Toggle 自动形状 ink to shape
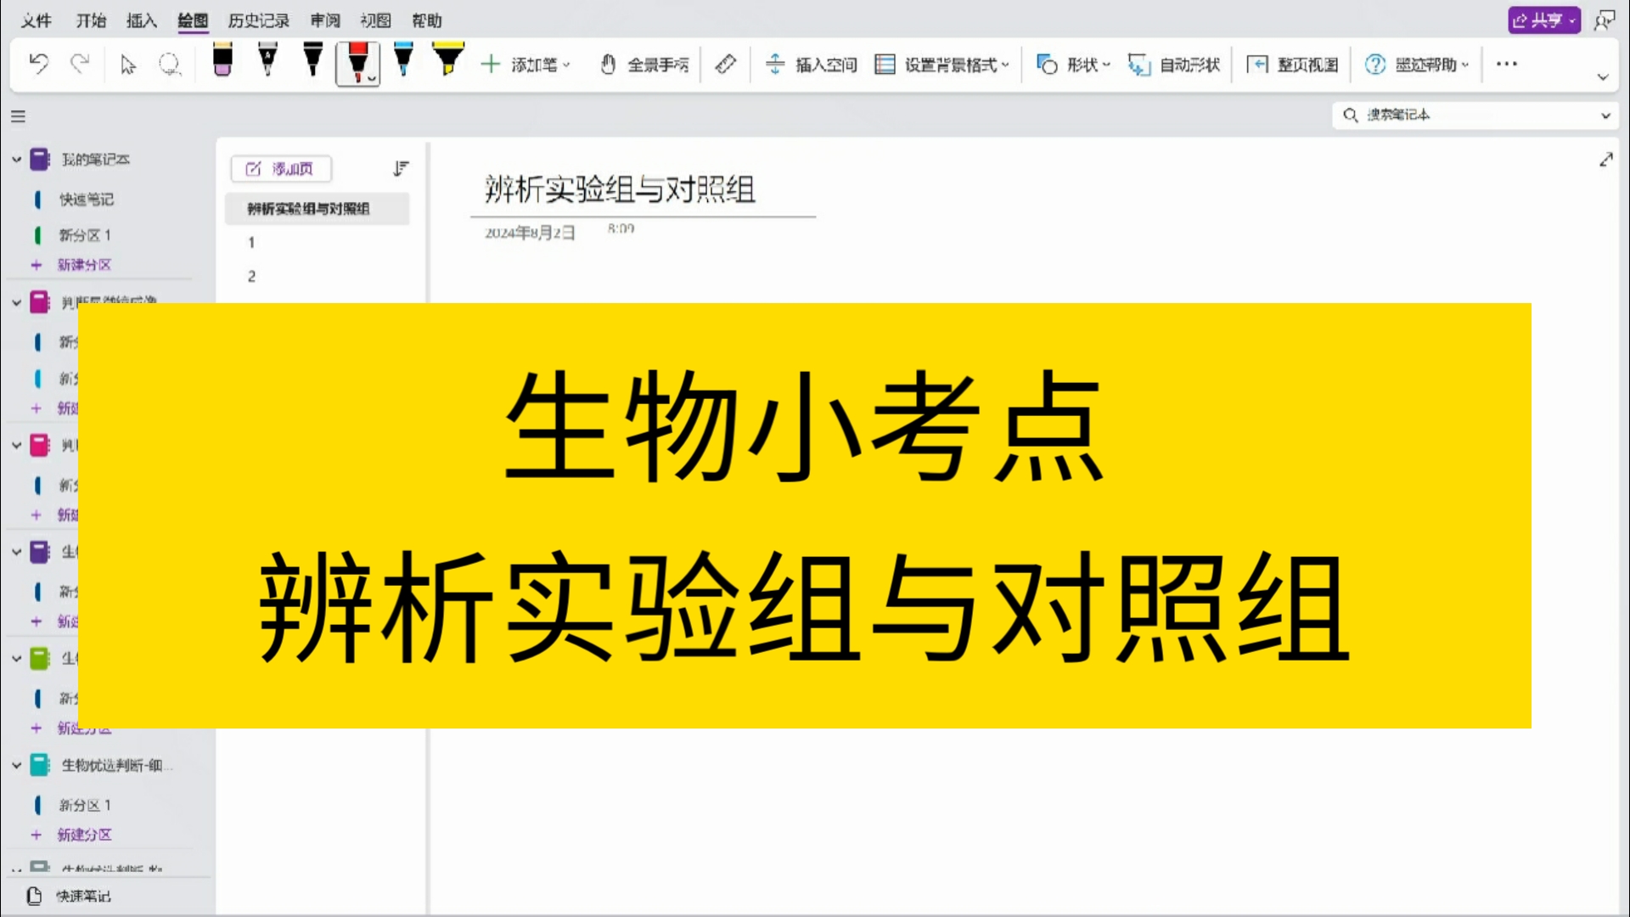Image resolution: width=1630 pixels, height=917 pixels. pos(1174,65)
